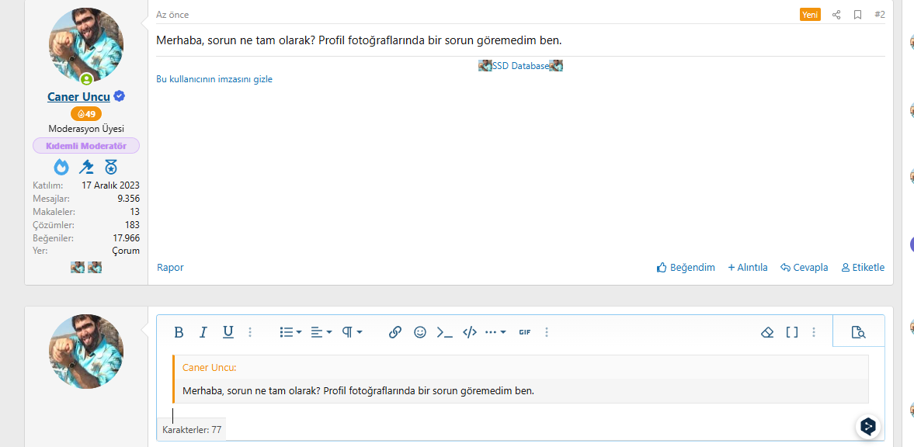Viewport: 914px width, 447px height.
Task: Click the Makaleler count 13
Action: pyautogui.click(x=134, y=212)
